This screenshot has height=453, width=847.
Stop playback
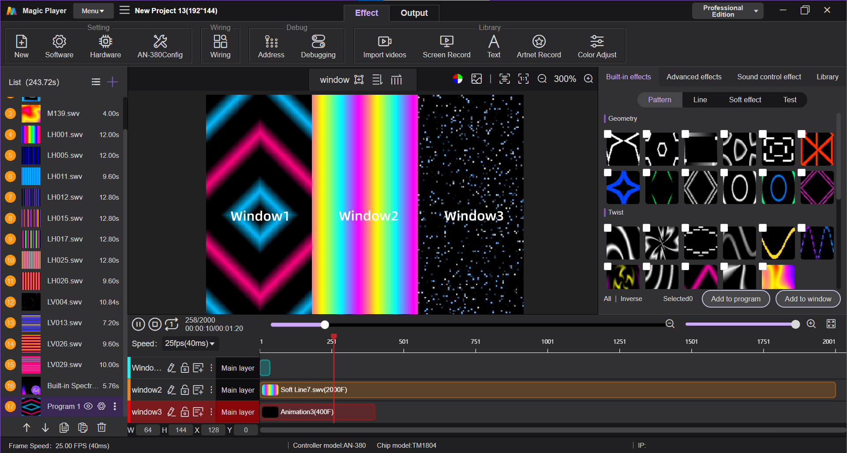(x=155, y=324)
